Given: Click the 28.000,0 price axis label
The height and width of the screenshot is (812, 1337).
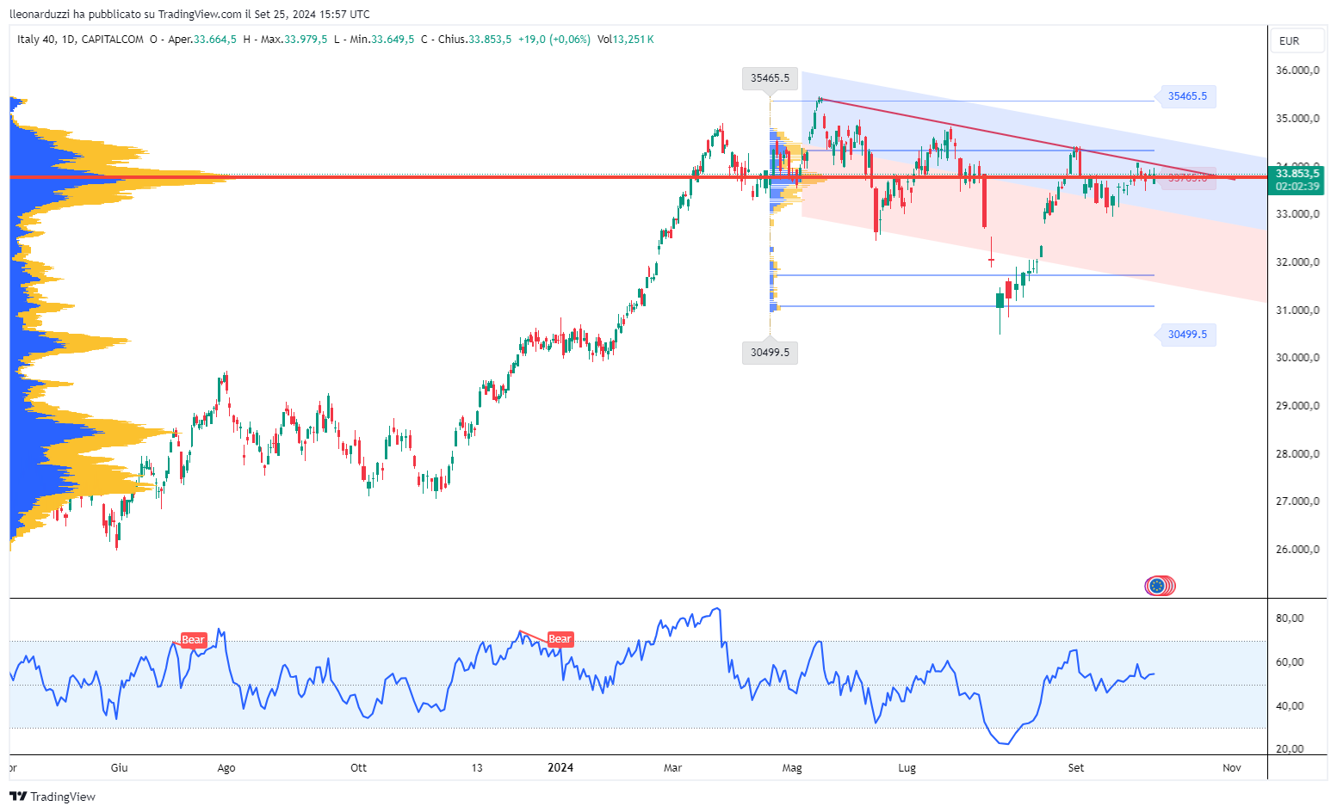Looking at the screenshot, I should [x=1297, y=454].
